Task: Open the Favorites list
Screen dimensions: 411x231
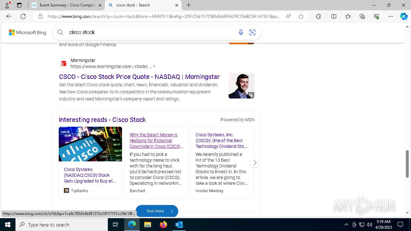Action: [348, 16]
